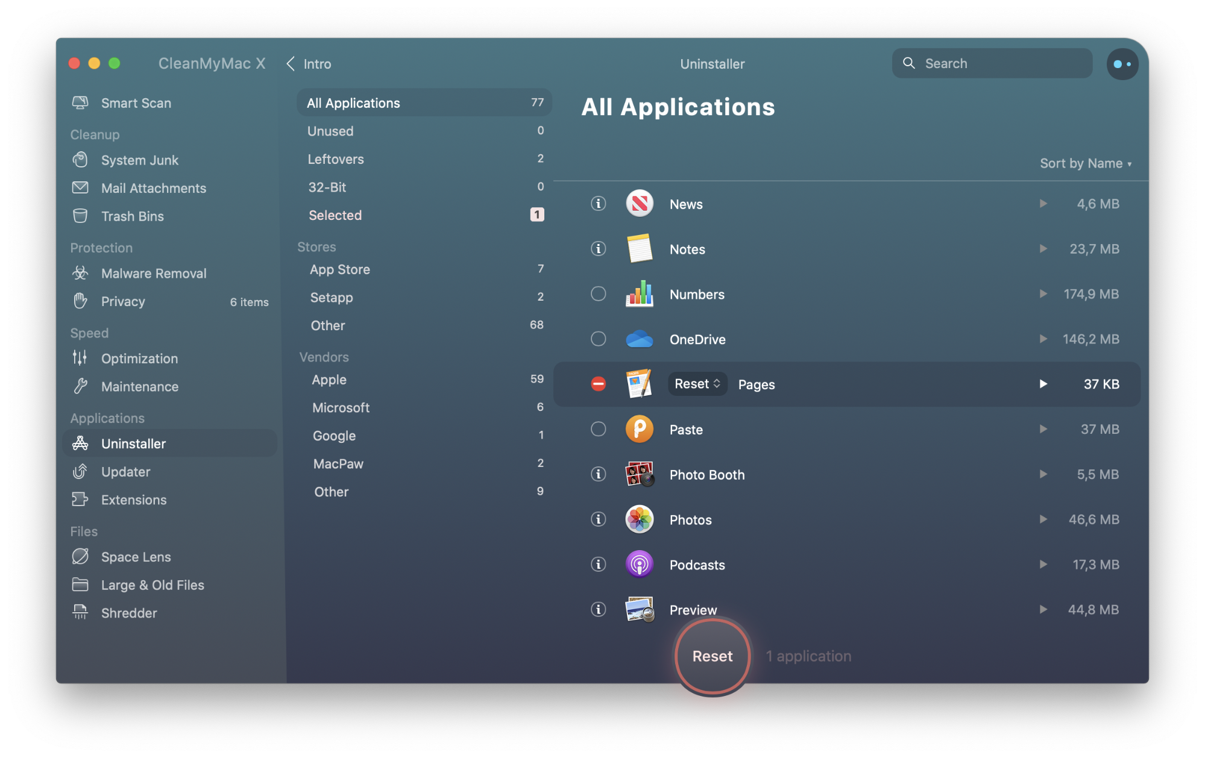Select the Privacy hand icon
Screen dimensions: 1205x758
[x=80, y=301]
